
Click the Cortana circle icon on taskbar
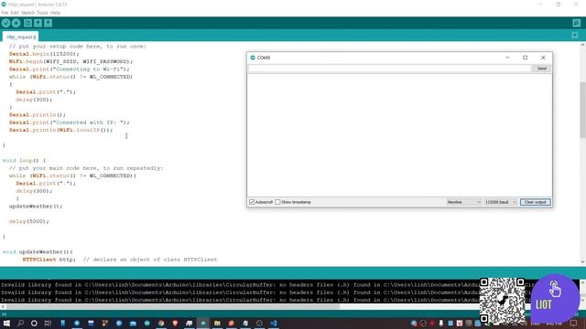(x=34, y=323)
